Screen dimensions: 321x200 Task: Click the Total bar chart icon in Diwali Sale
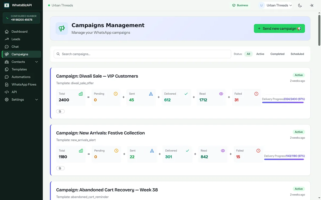point(81,94)
